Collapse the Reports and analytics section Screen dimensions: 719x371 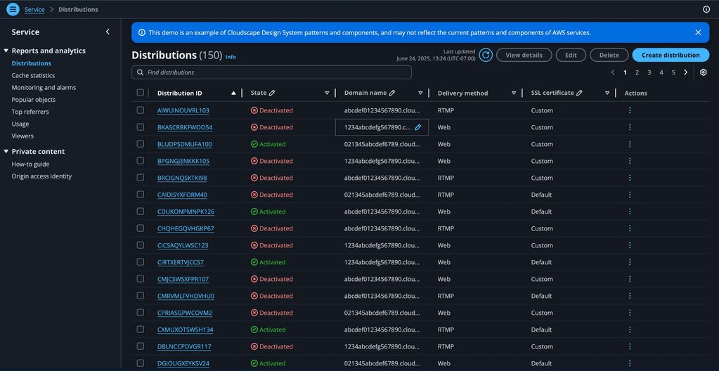(x=6, y=51)
